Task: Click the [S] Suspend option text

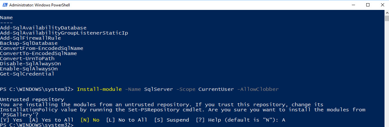Action: 171,120
